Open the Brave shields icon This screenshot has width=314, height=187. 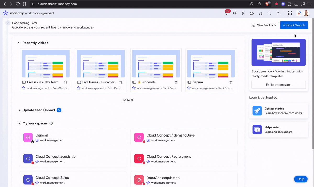(x=268, y=4)
